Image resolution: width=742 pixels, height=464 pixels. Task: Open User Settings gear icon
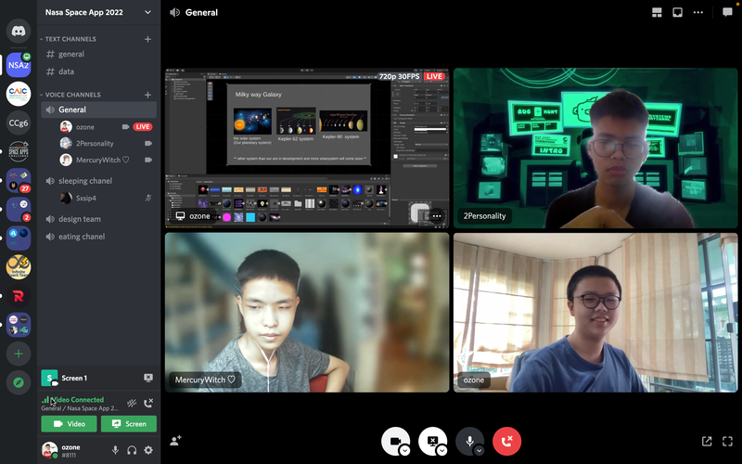tap(148, 450)
